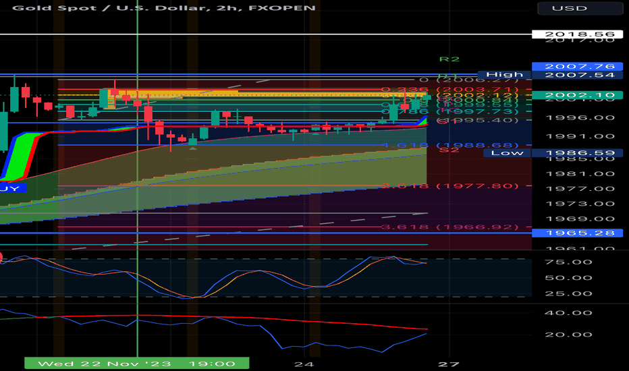Click the S2 pivot label
Viewport: 629px width, 371px height.
tap(449, 150)
